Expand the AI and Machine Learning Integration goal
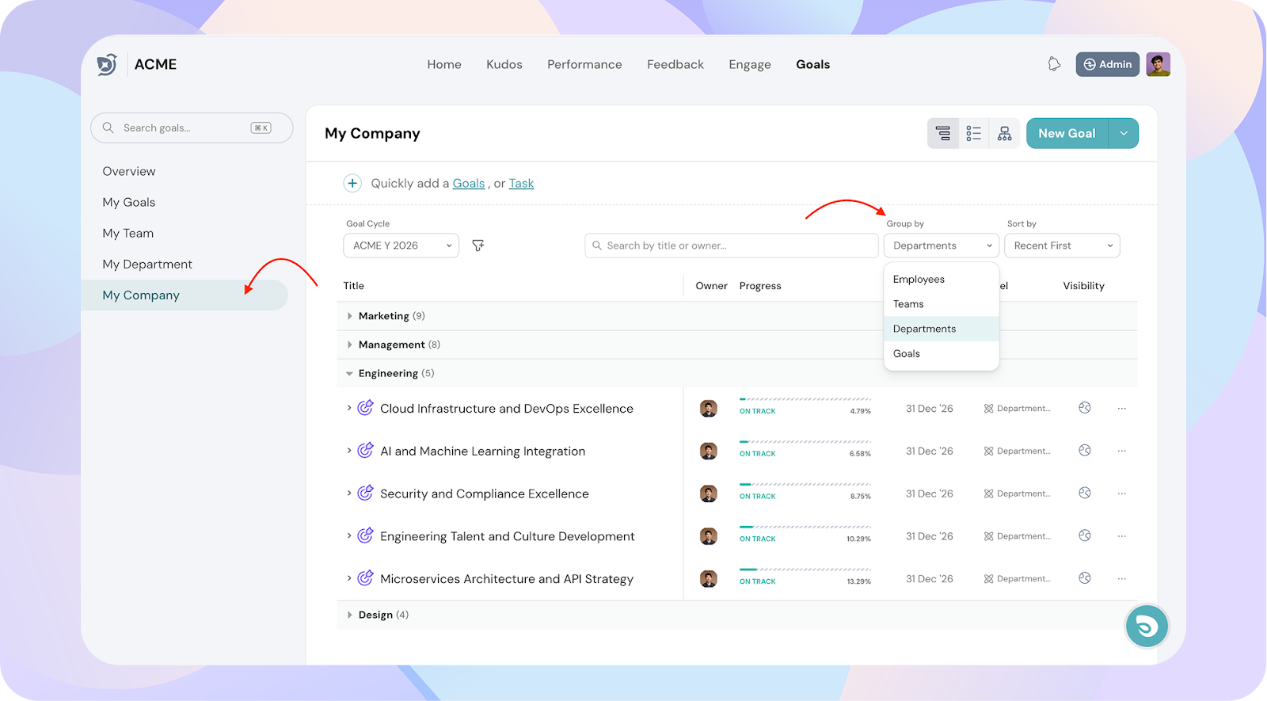The height and width of the screenshot is (701, 1267). (348, 451)
